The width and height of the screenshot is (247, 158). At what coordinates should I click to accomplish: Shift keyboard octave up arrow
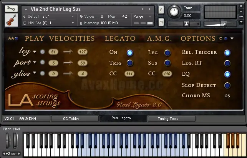pos(19,153)
